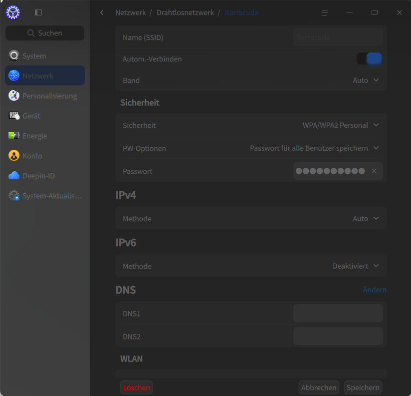This screenshot has height=396, width=411.
Task: Open the hamburger main menu
Action: tap(325, 12)
